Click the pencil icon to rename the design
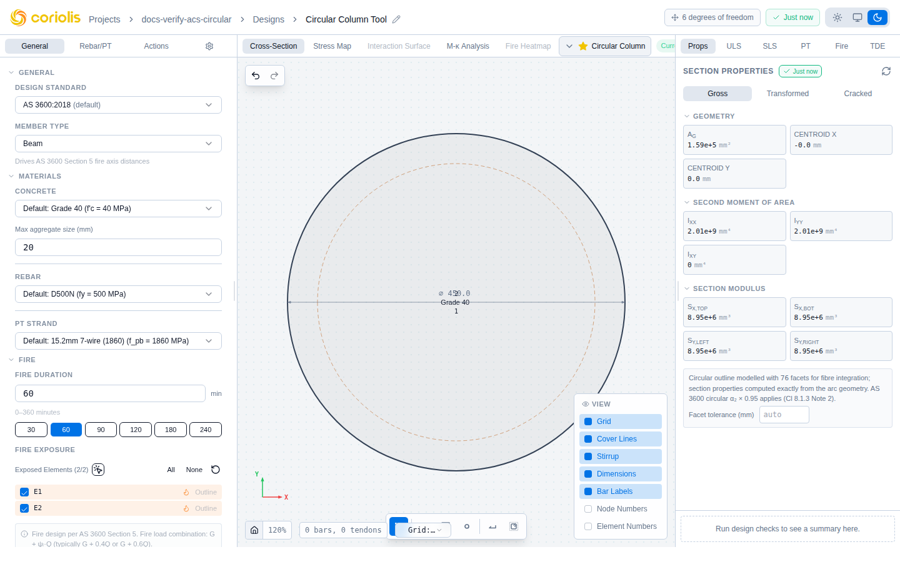900x562 pixels. 396,19
